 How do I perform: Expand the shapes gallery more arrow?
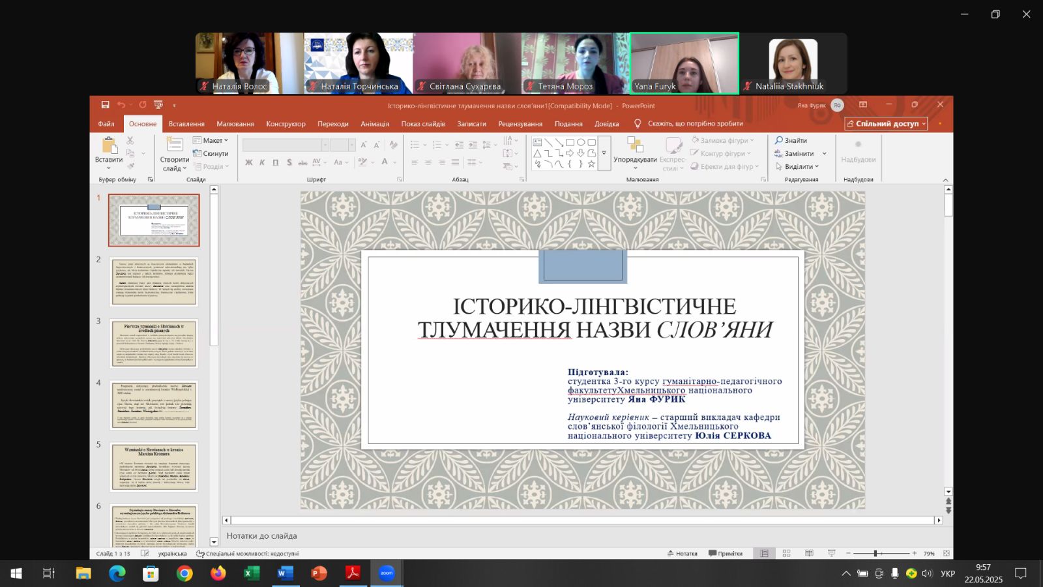604,153
